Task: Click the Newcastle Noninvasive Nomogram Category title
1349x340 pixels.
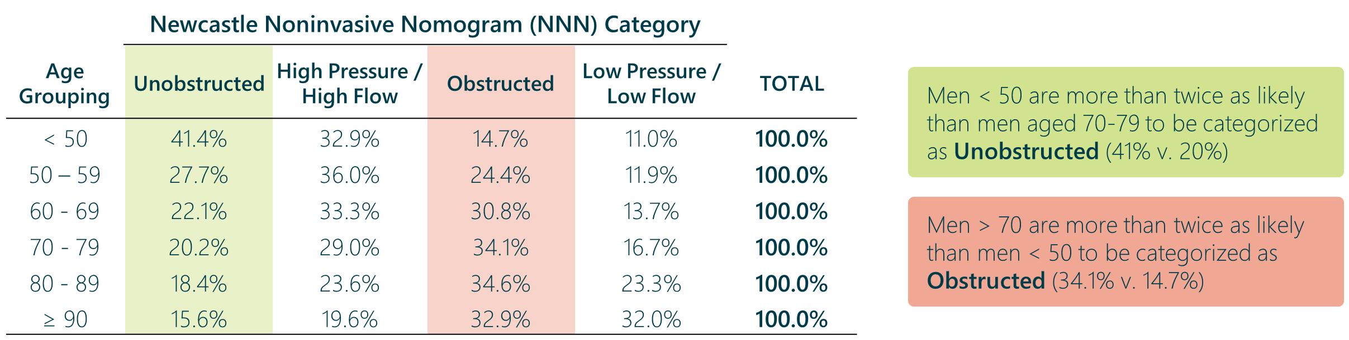Action: [425, 25]
